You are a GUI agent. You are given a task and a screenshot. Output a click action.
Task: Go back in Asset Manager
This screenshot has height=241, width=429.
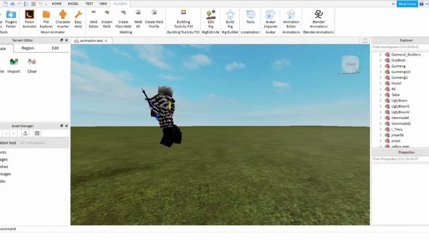coord(6,133)
